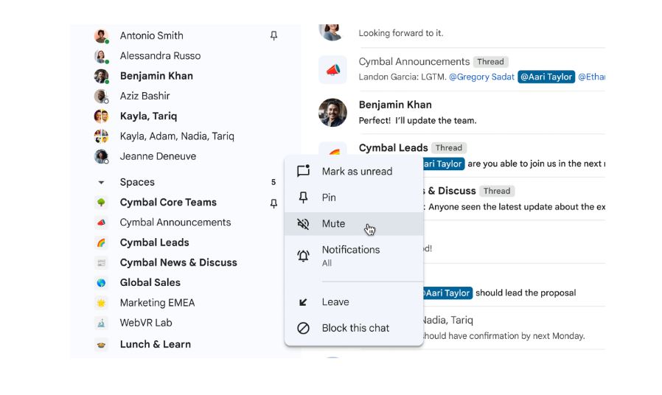Image resolution: width=662 pixels, height=395 pixels.
Task: Click the Mark as unread speech-bubble icon
Action: tap(303, 171)
